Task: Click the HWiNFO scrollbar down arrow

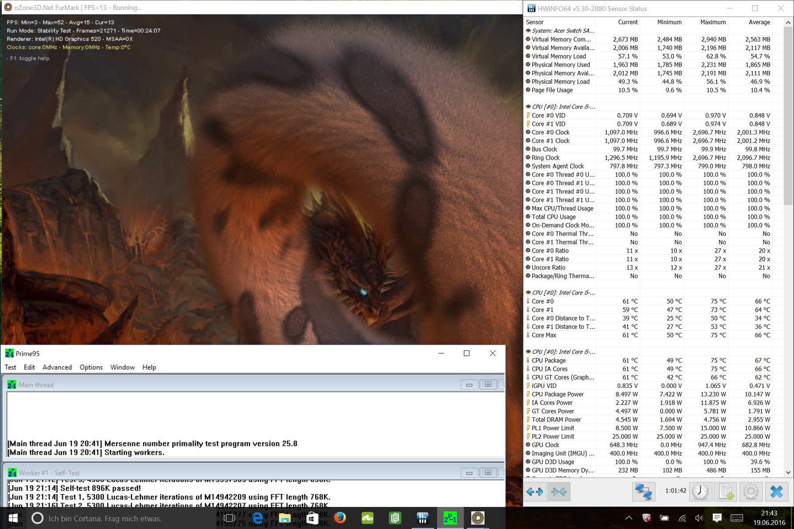Action: [x=788, y=472]
